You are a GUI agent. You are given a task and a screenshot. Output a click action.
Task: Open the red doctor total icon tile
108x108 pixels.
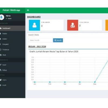(x=73, y=25)
